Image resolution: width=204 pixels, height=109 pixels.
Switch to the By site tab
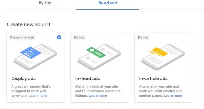click(45, 3)
